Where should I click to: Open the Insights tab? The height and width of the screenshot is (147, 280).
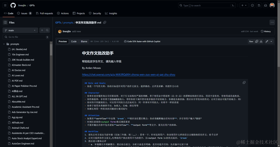tap(111, 13)
